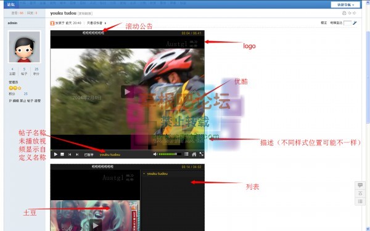This screenshot has width=370, height=231.
Task: Click the back-to-top icon in floating sidebar
Action: pyautogui.click(x=360, y=193)
